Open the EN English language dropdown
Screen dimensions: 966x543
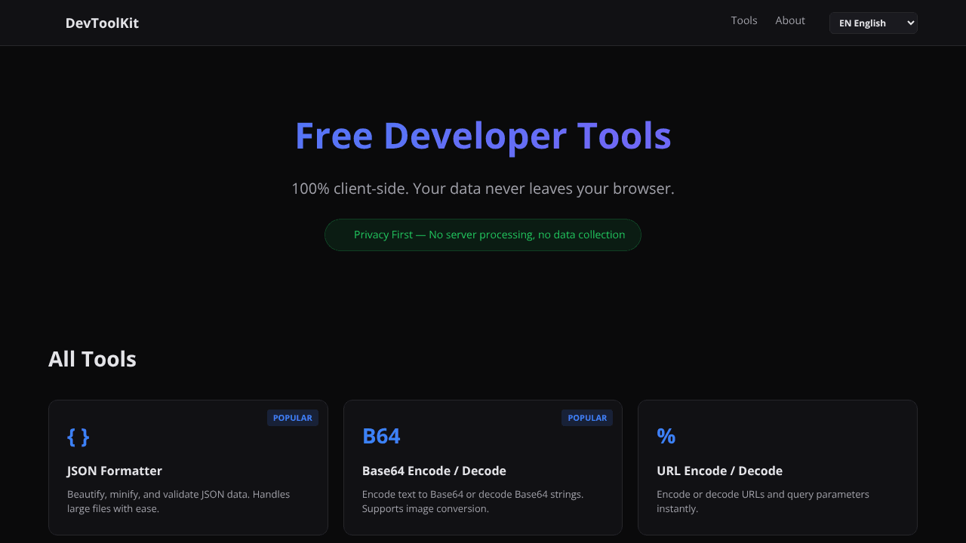pos(873,23)
